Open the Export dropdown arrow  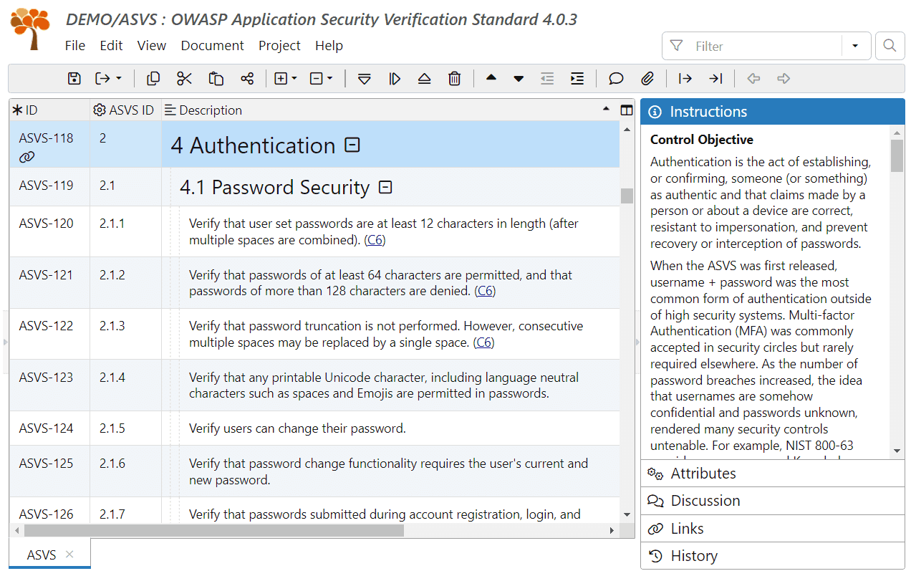tap(119, 79)
